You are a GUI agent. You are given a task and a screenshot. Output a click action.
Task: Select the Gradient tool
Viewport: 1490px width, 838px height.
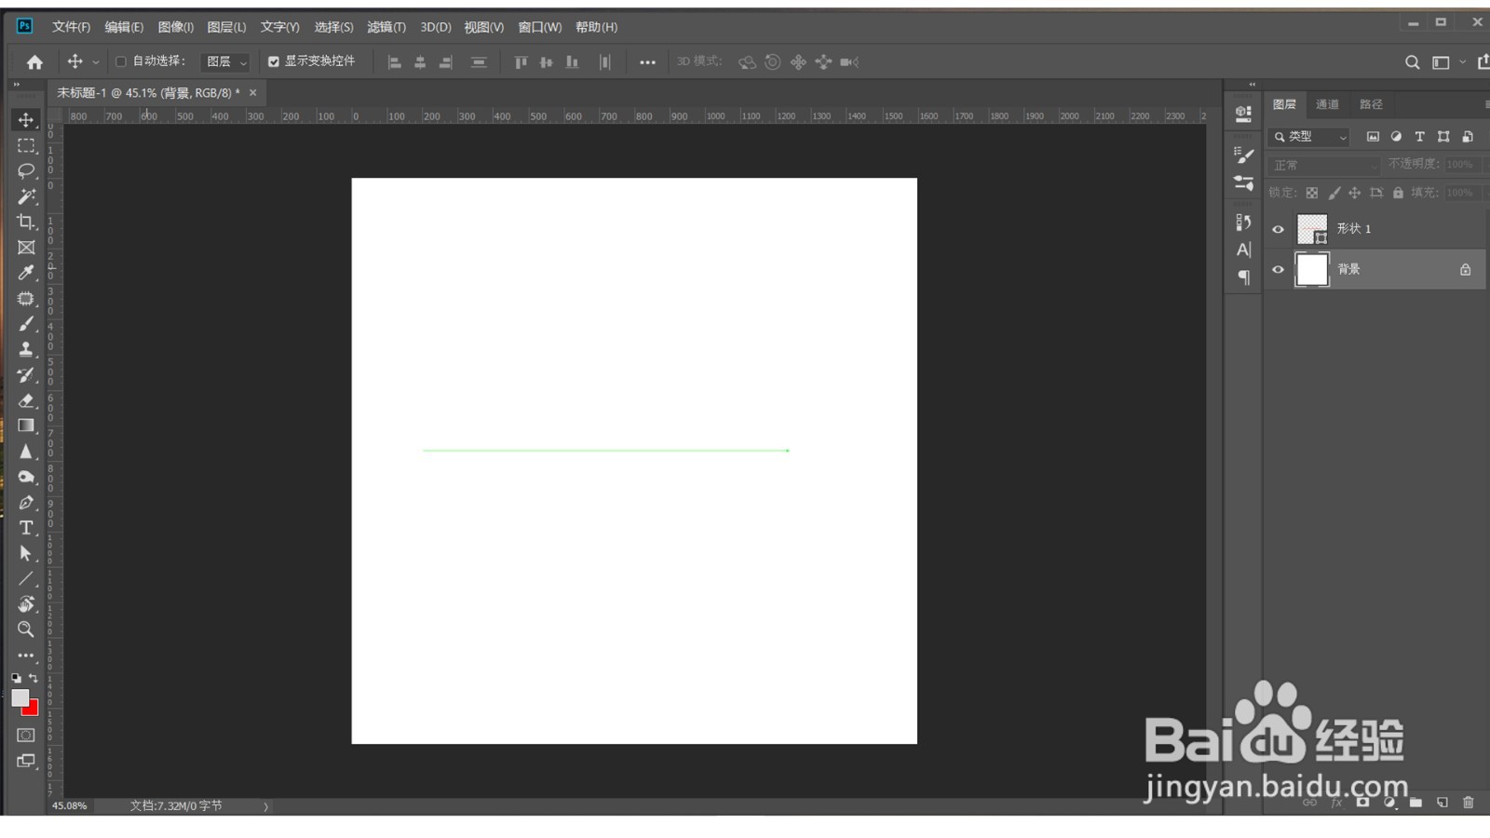point(26,426)
